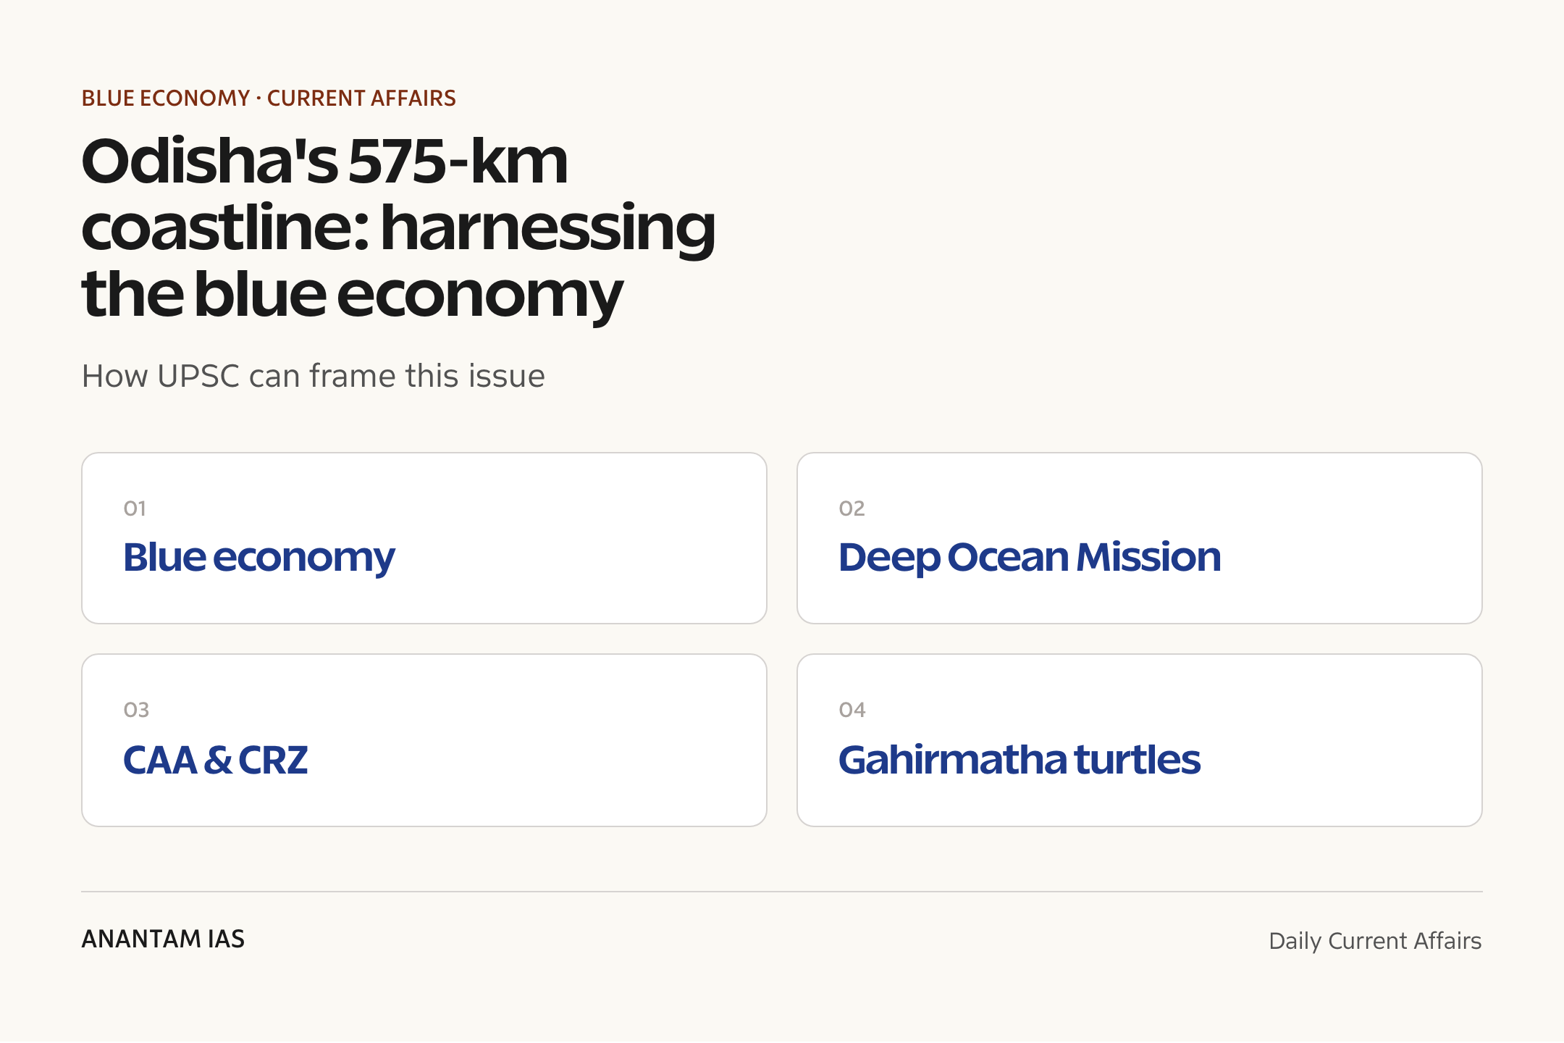1564x1043 pixels.
Task: Click the 04 number label
Action: pos(852,710)
